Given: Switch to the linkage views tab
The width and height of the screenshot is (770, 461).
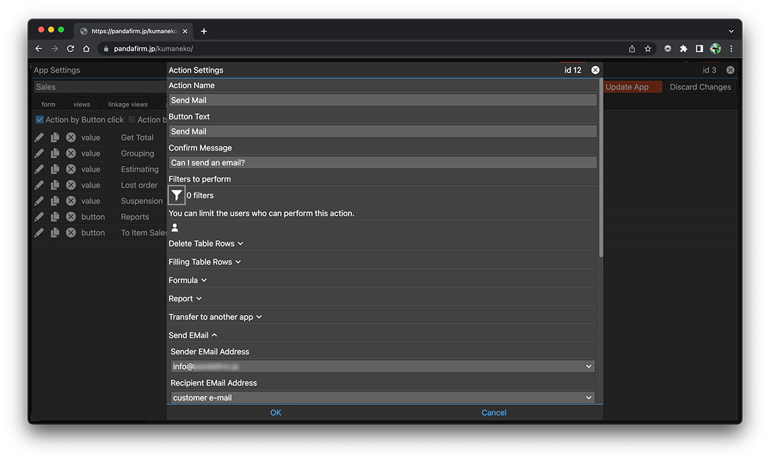Looking at the screenshot, I should (x=128, y=105).
